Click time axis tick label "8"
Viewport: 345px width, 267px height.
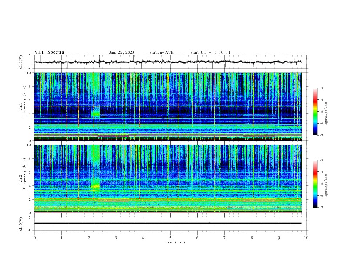[252, 238]
